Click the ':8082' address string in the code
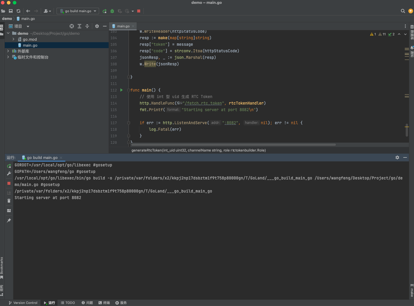 pos(230,123)
